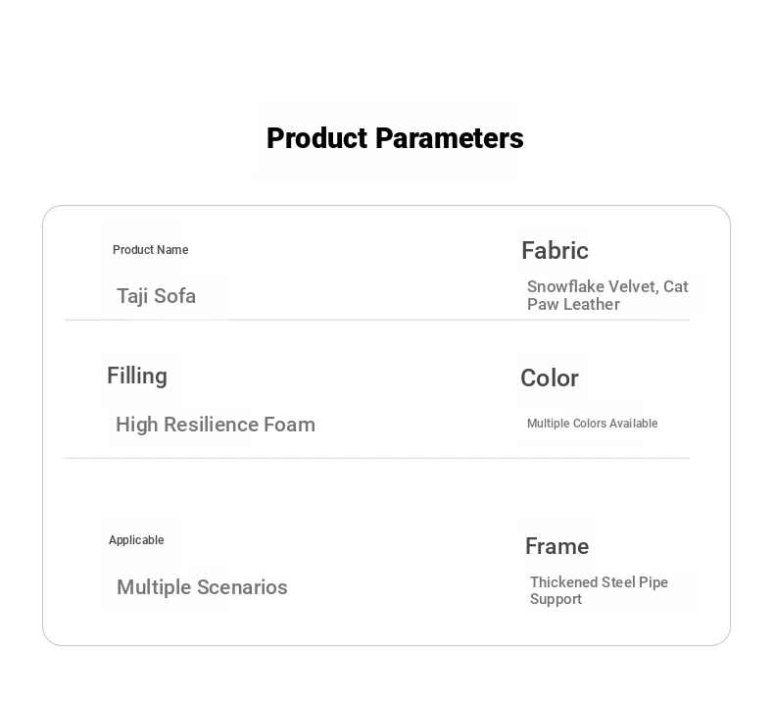
Task: Click Snowflake Velvet, Cat Paw Leather text
Action: coord(607,295)
